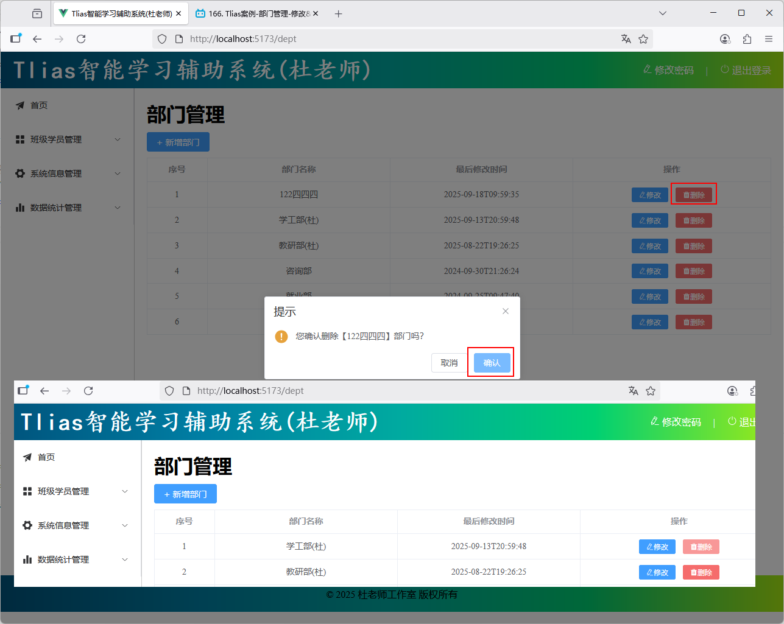Open the browser translate page icon

[x=626, y=39]
